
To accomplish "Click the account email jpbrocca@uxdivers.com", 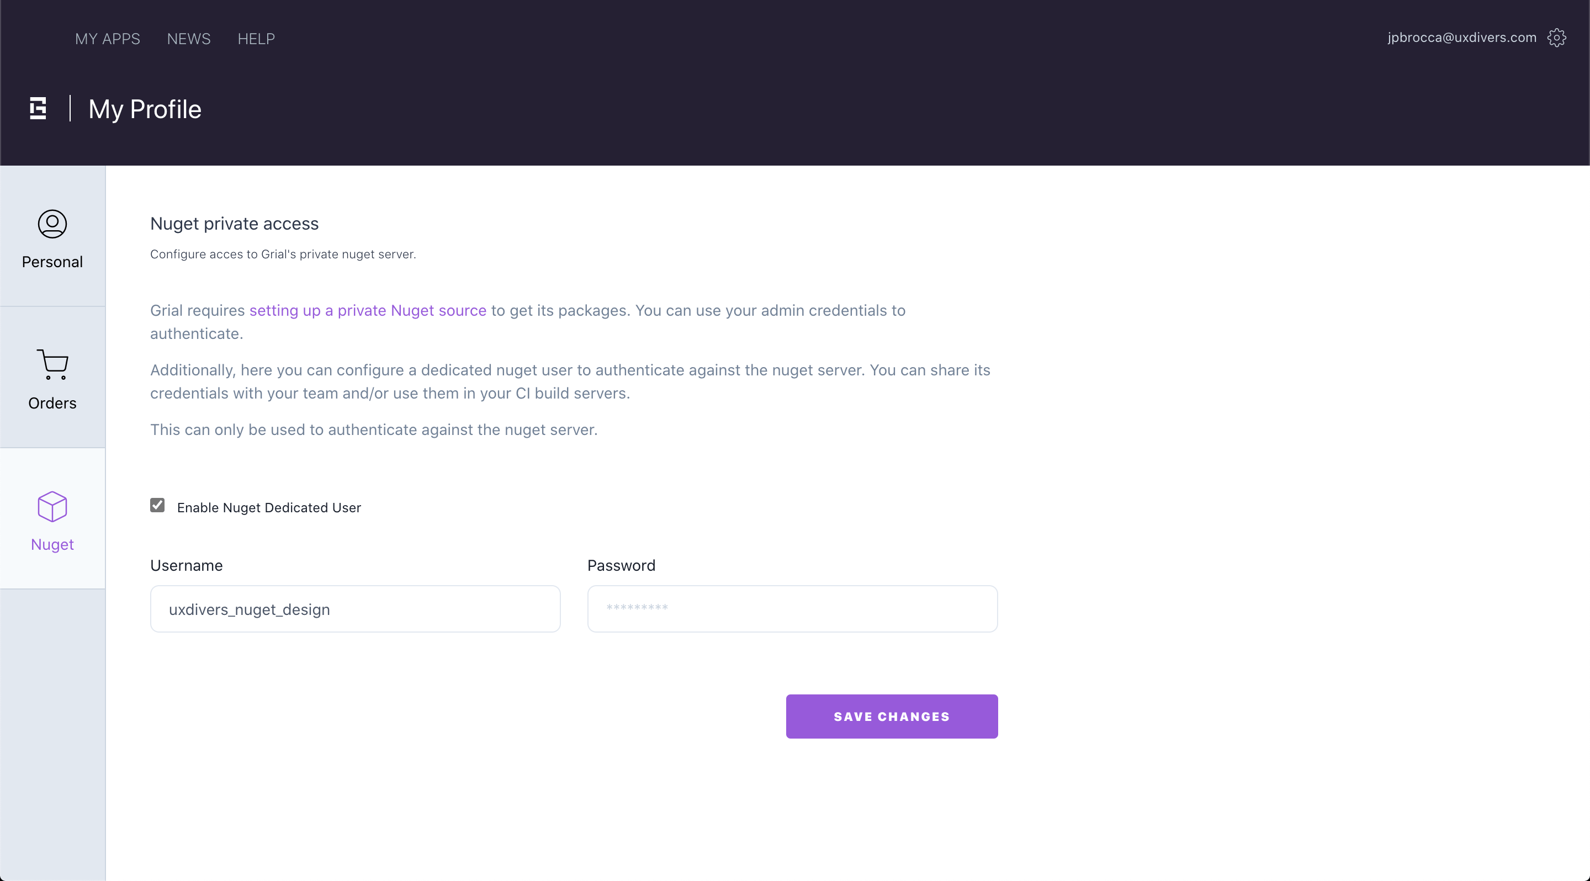I will click(1461, 38).
